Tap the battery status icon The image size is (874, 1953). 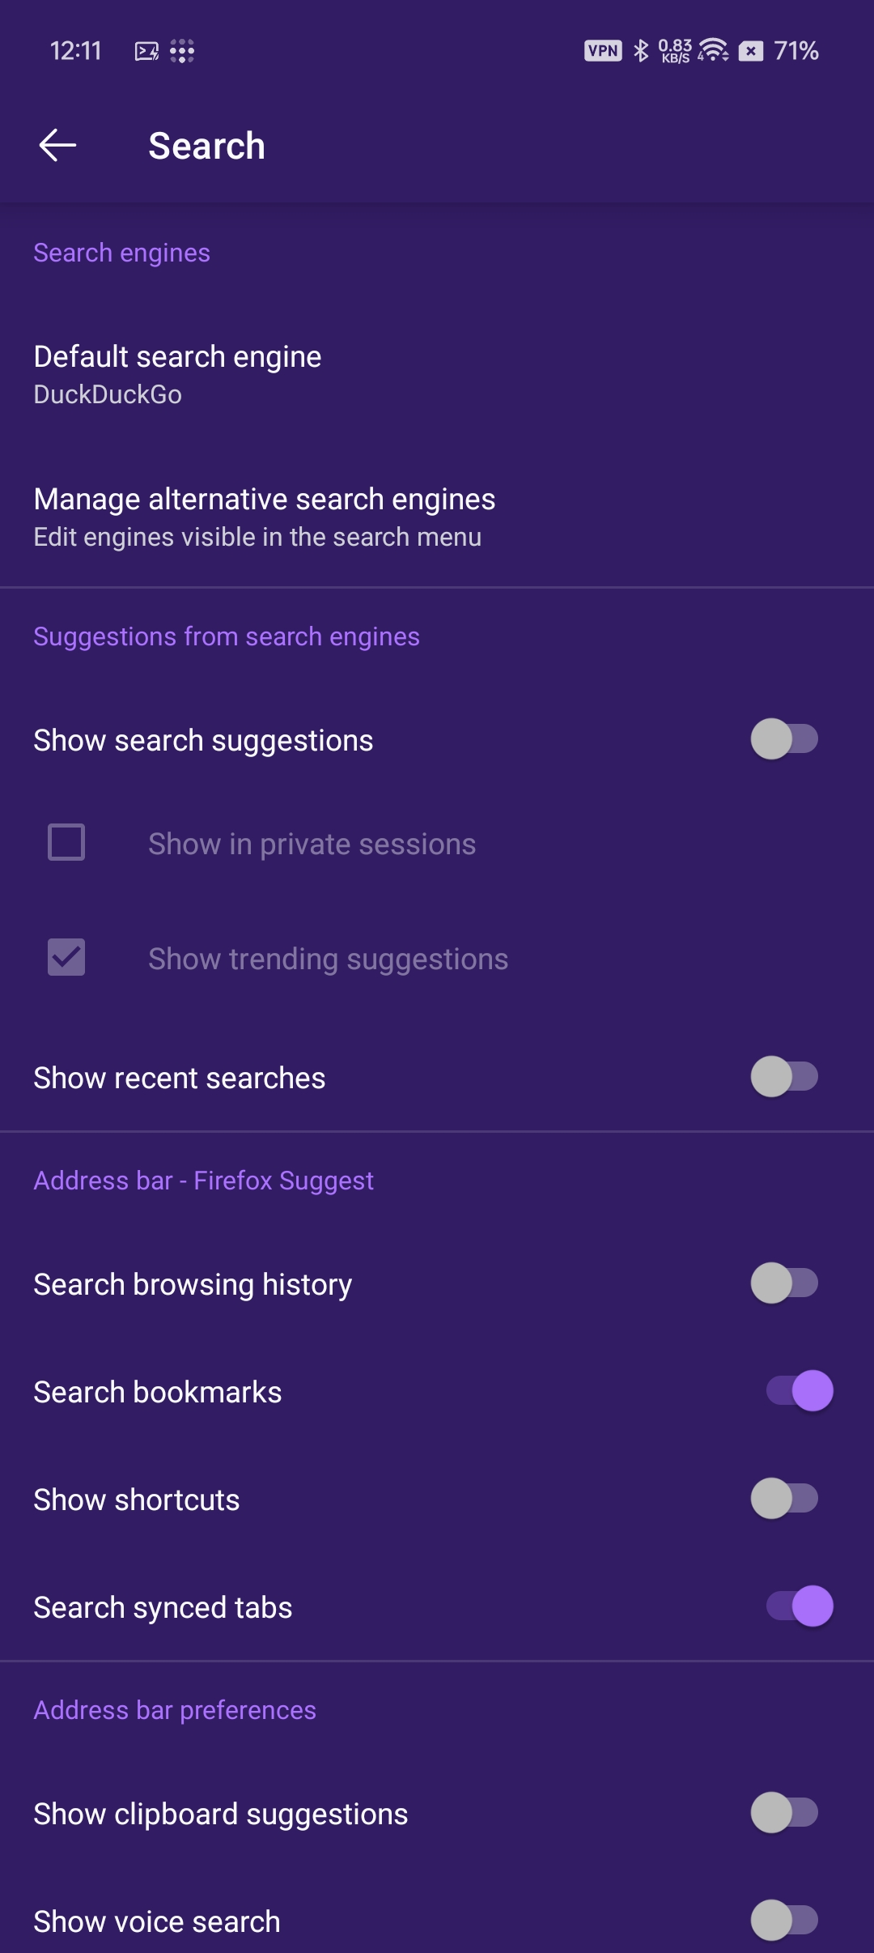pos(751,51)
